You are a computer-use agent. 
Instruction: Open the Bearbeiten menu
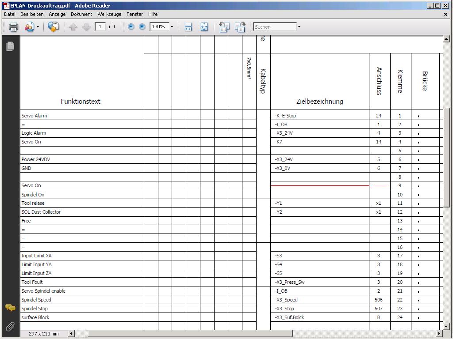[x=32, y=14]
